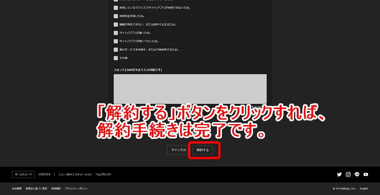Image resolution: width=380 pixels, height=195 pixels.
Task: Open the 会社概要 footer link
Action: pos(17,189)
